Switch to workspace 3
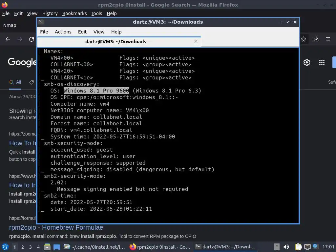Screen dimensions: 336x252 point(31,247)
